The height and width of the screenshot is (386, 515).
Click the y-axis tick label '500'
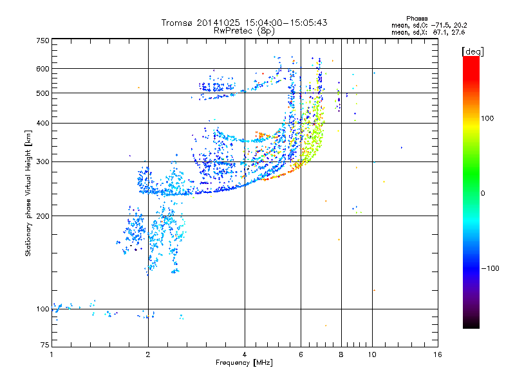click(42, 93)
